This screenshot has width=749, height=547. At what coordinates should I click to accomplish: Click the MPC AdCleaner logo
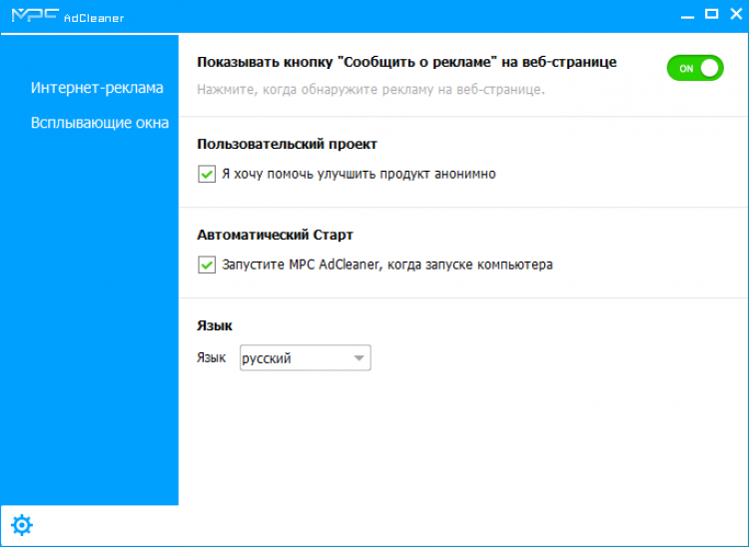coord(67,16)
